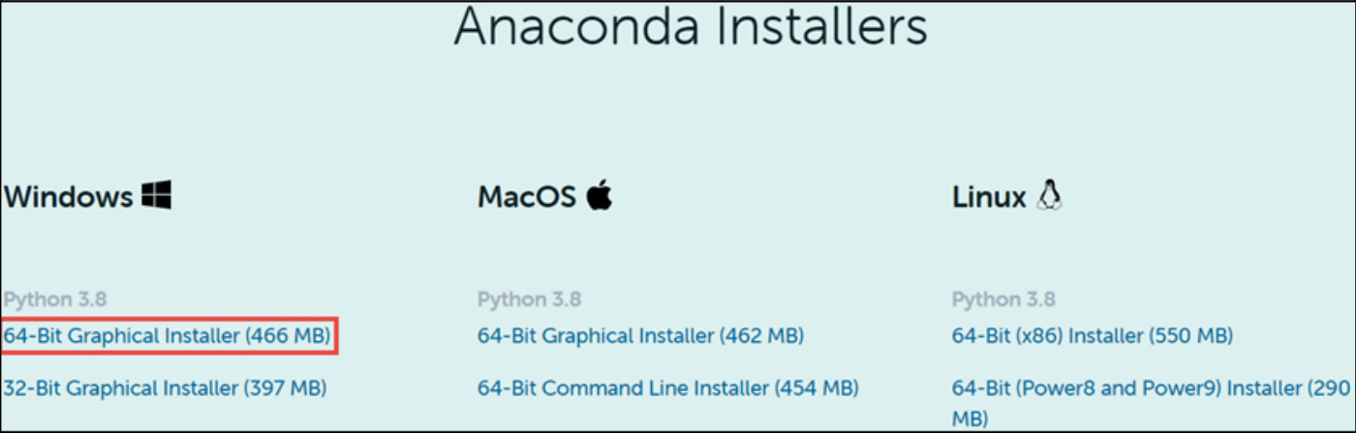The image size is (1356, 433).
Task: Click the MacOS section heading text
Action: click(527, 197)
